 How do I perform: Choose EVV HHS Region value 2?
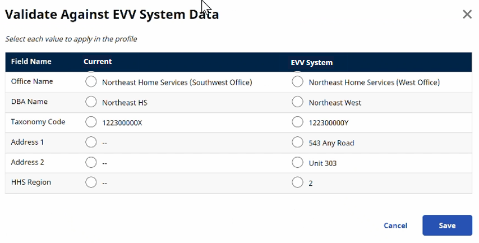(x=298, y=183)
